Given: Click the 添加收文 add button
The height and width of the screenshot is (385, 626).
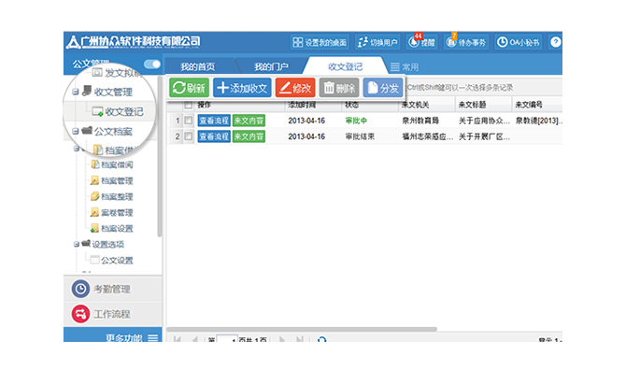Looking at the screenshot, I should coord(242,88).
